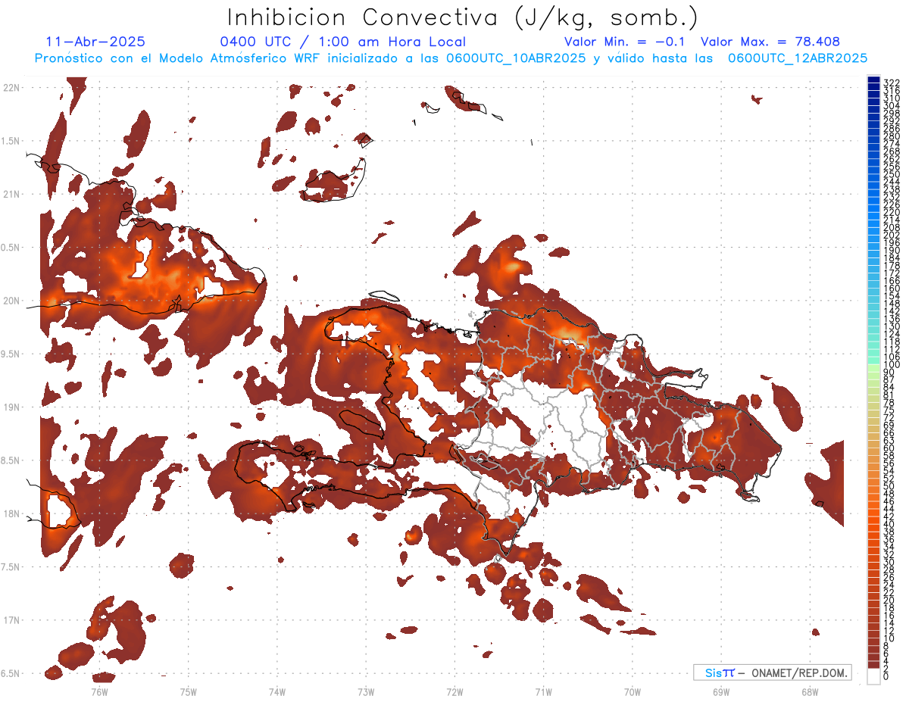Click the 76W longitude label

tap(99, 691)
